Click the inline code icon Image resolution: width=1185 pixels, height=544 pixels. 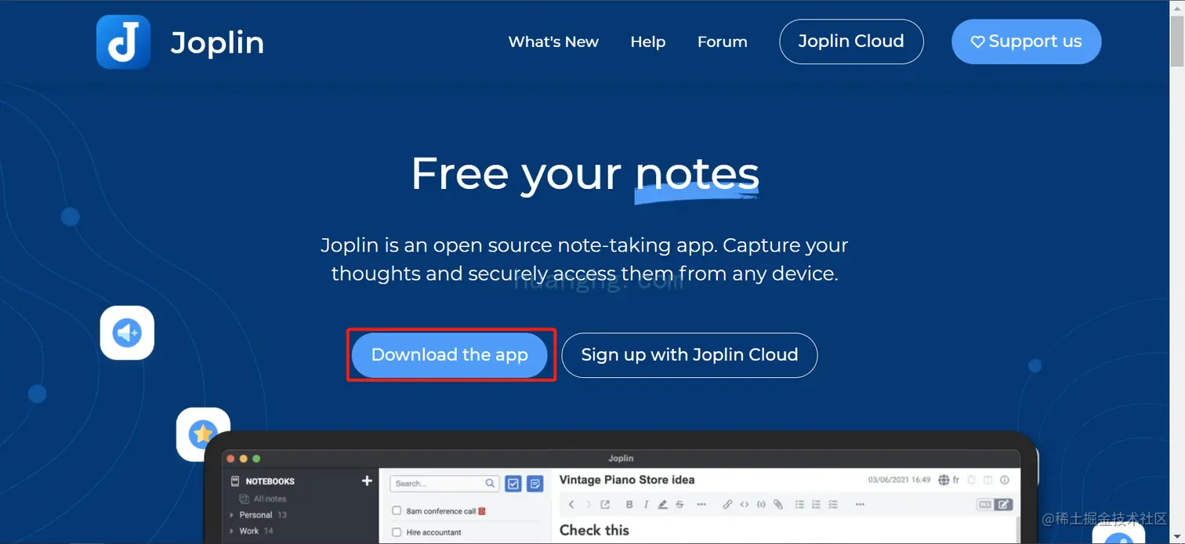[745, 504]
